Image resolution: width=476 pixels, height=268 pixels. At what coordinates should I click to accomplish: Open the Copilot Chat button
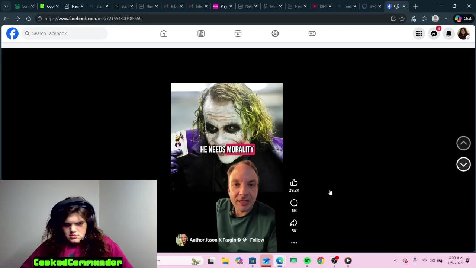click(463, 19)
